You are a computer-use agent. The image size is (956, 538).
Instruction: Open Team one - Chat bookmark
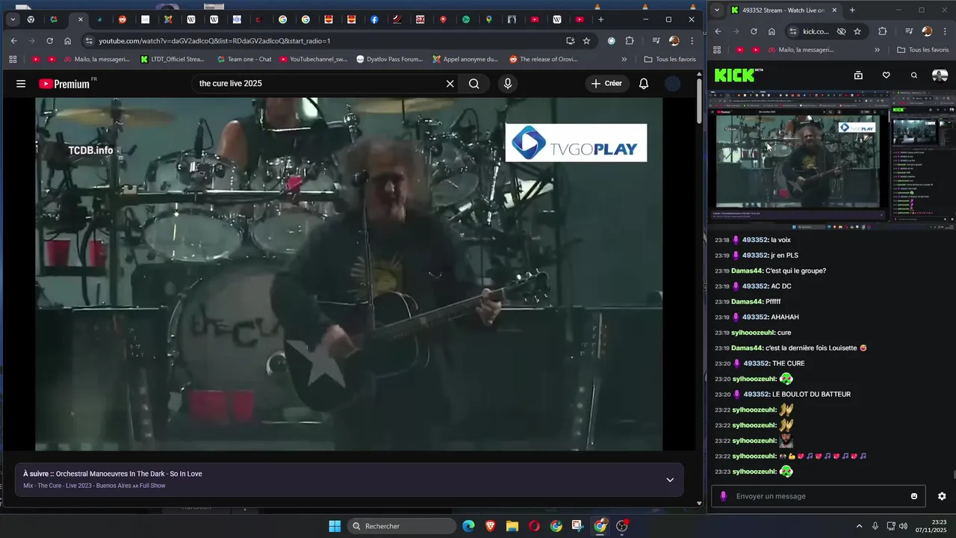tap(244, 59)
